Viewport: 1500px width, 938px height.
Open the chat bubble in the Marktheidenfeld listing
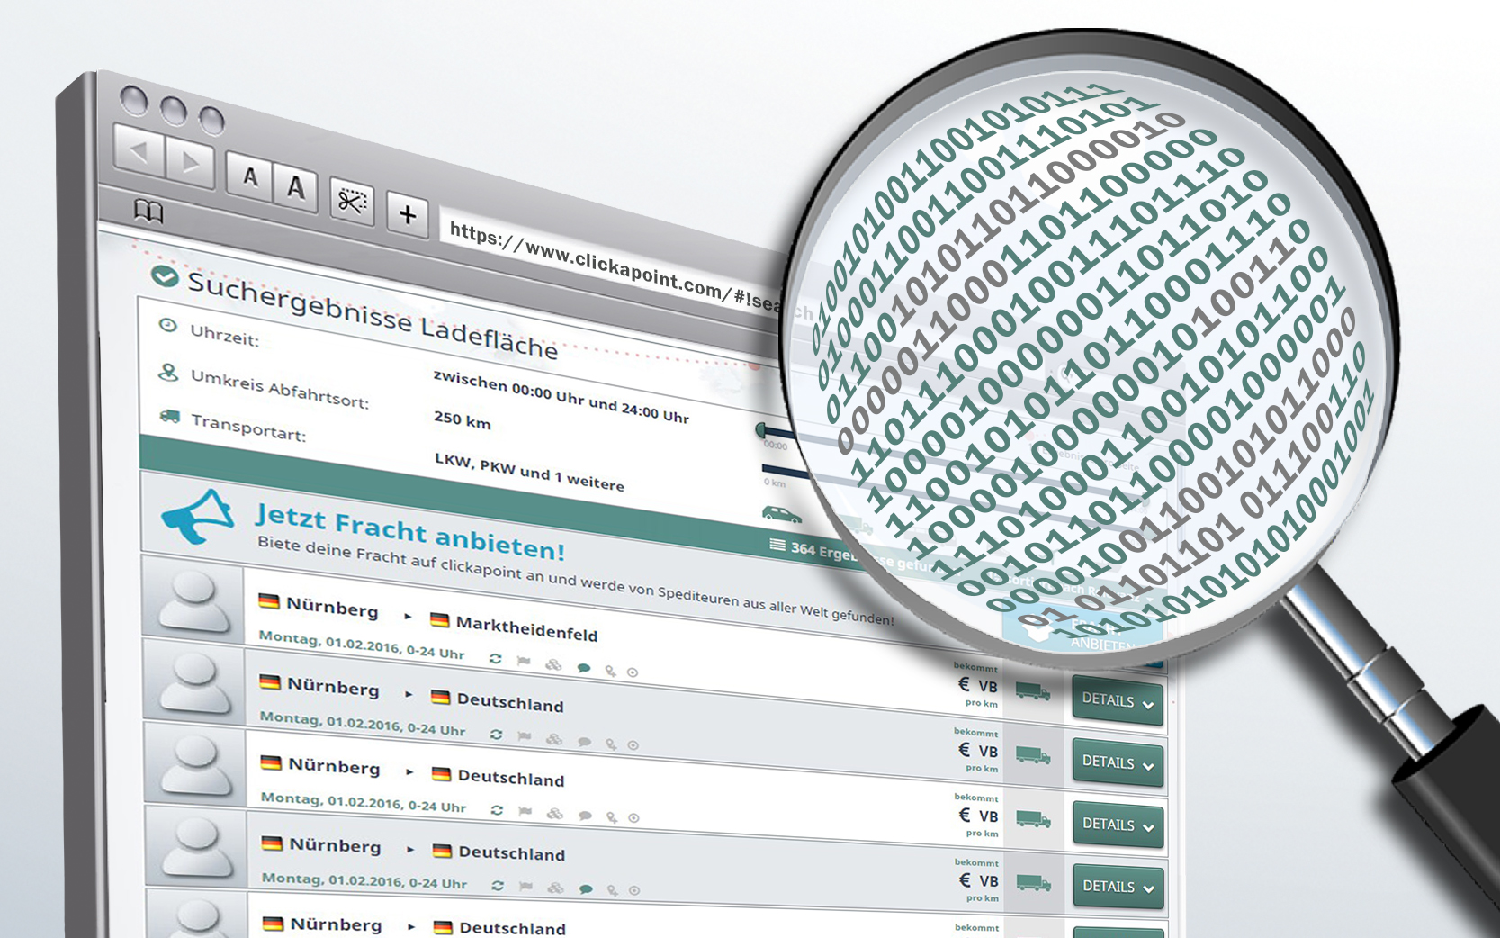(583, 668)
